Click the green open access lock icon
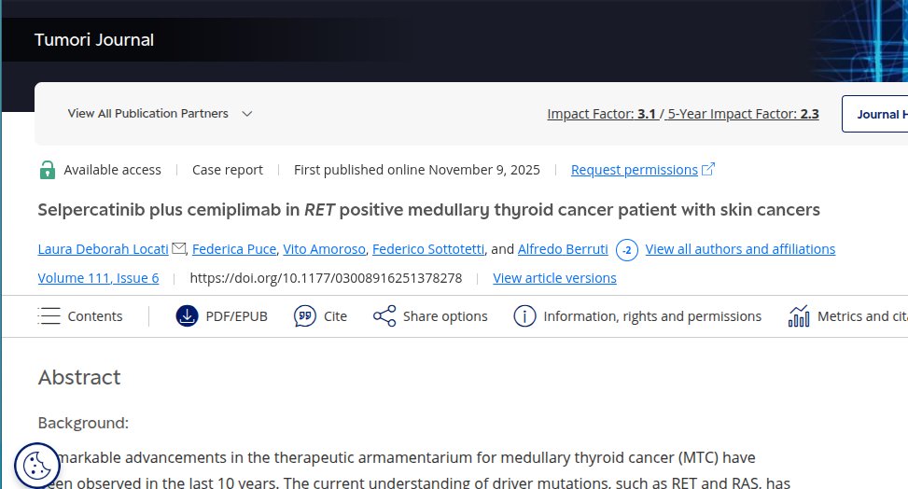The width and height of the screenshot is (908, 489). pyautogui.click(x=47, y=170)
